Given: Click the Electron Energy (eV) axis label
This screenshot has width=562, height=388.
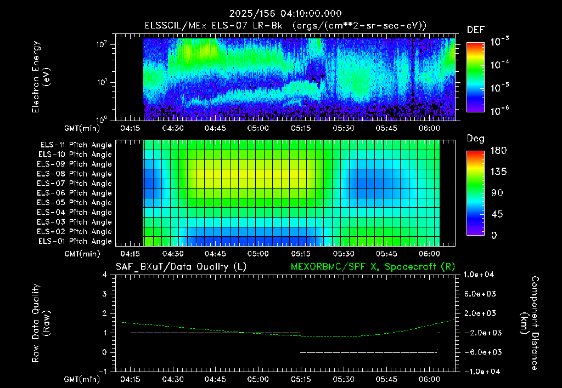Looking at the screenshot, I should coord(41,77).
